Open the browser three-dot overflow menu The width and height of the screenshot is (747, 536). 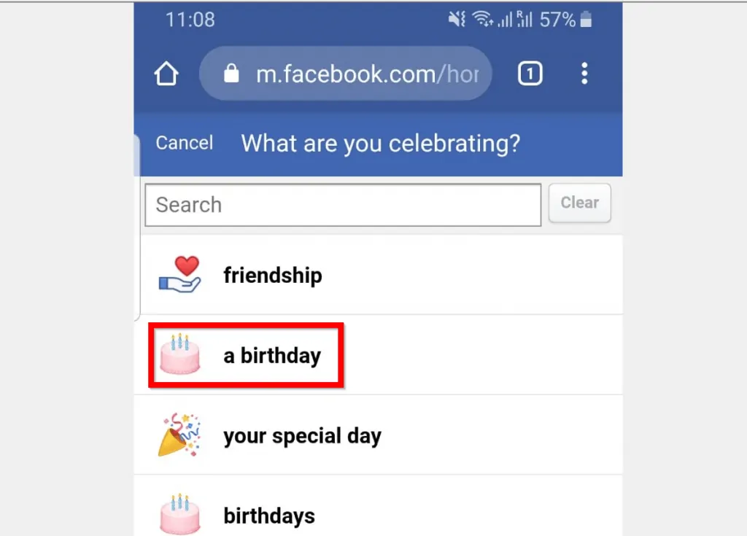tap(584, 73)
